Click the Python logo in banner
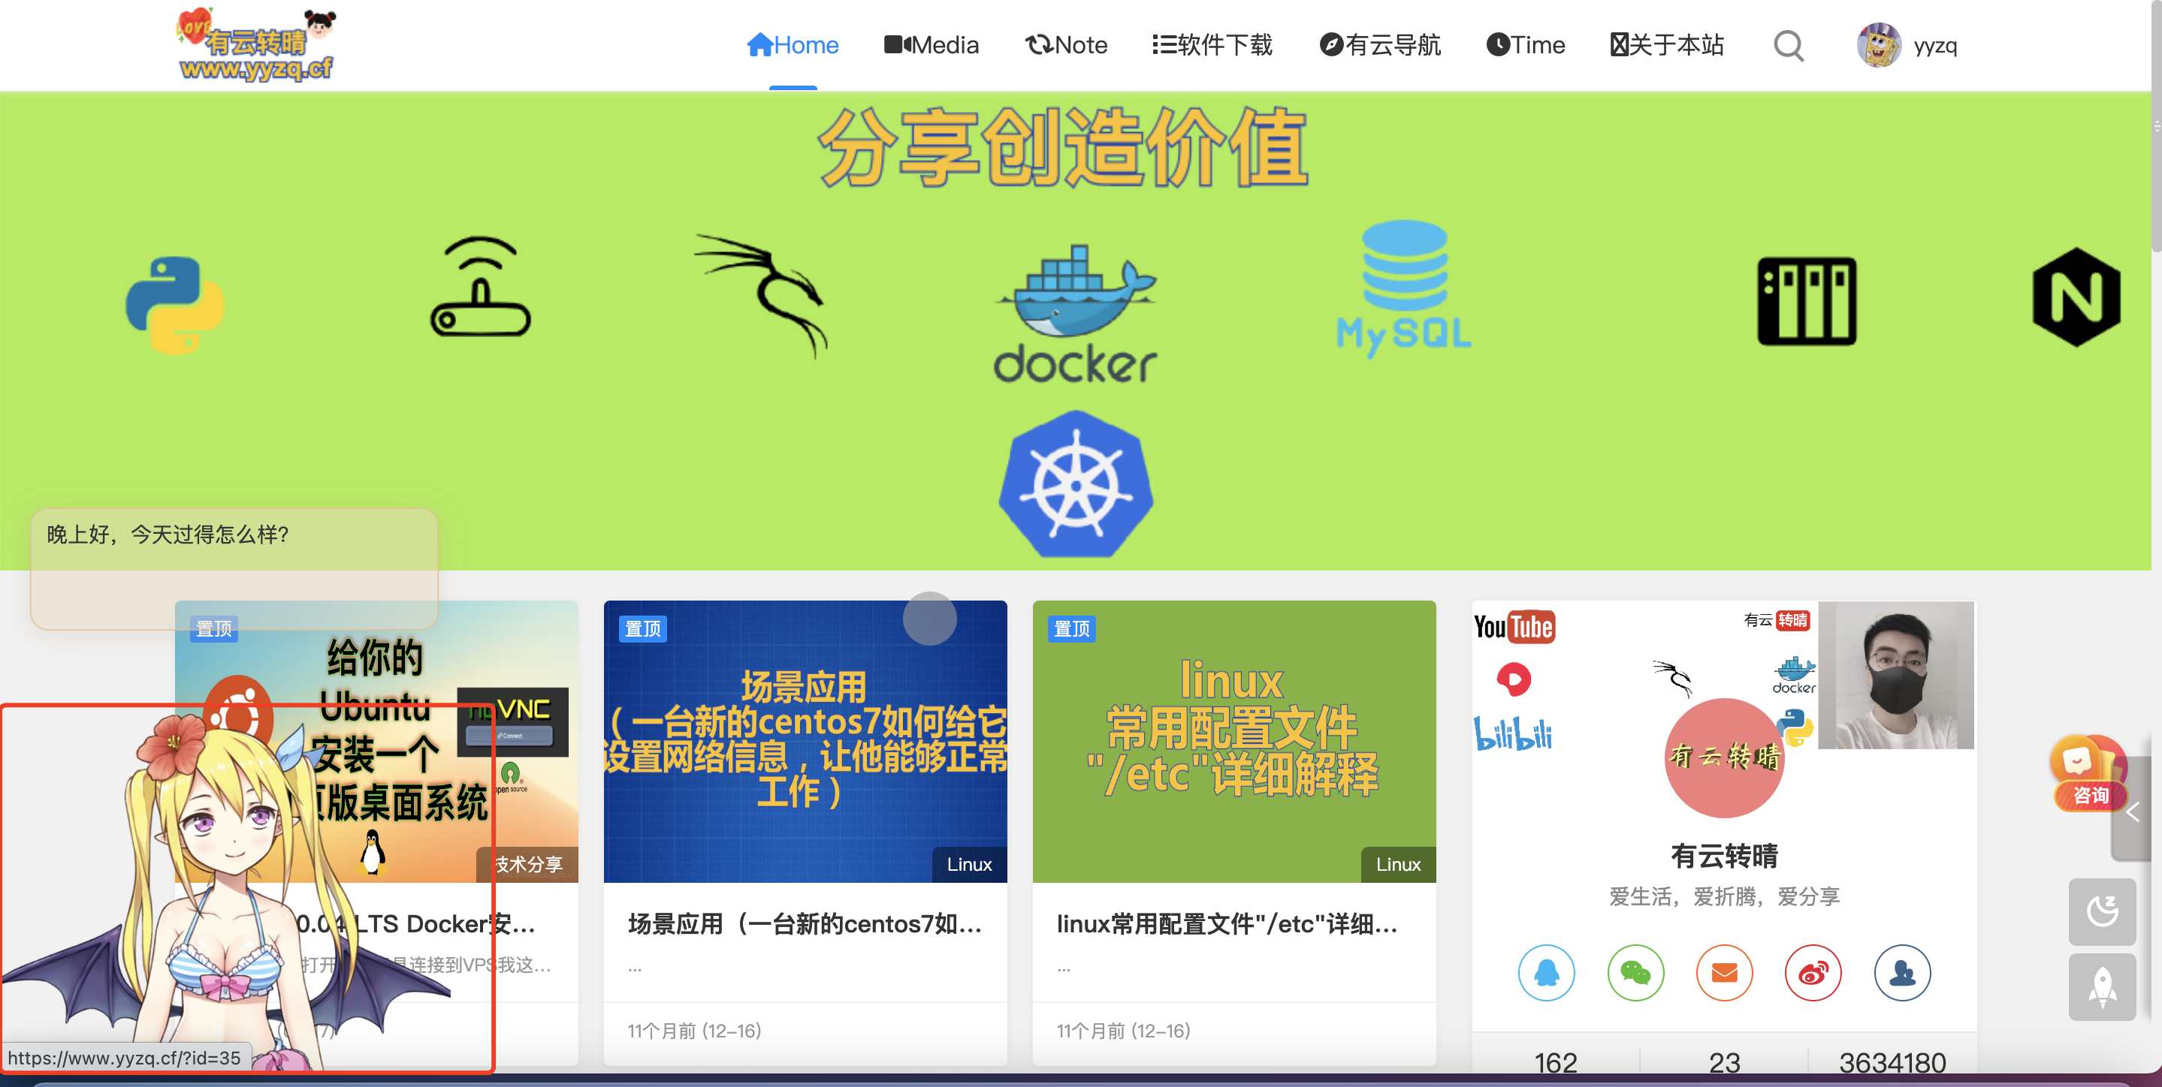The height and width of the screenshot is (1087, 2162). pos(174,305)
